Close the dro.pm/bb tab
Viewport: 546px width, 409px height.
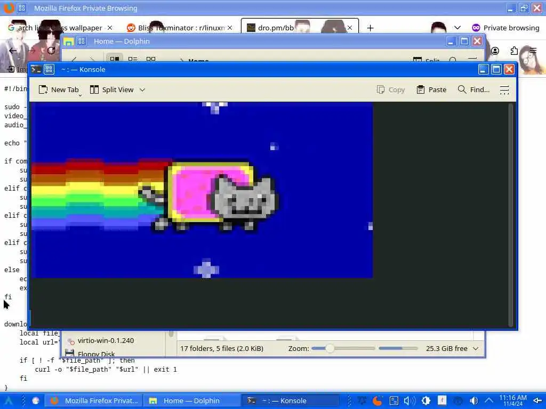coord(350,28)
